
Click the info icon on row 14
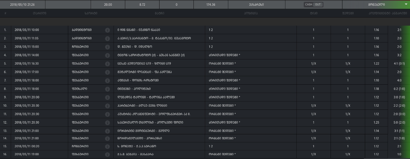(x=107, y=138)
